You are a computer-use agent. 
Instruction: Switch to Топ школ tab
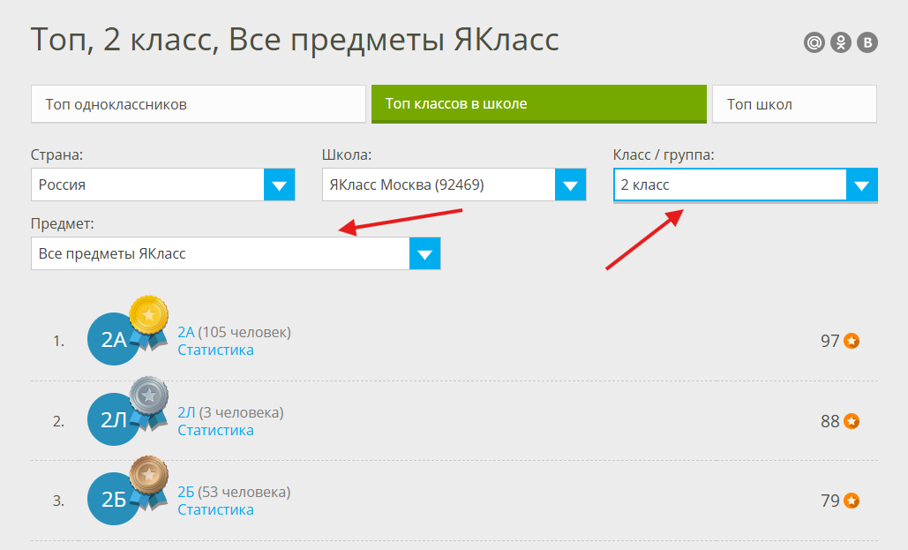click(794, 104)
